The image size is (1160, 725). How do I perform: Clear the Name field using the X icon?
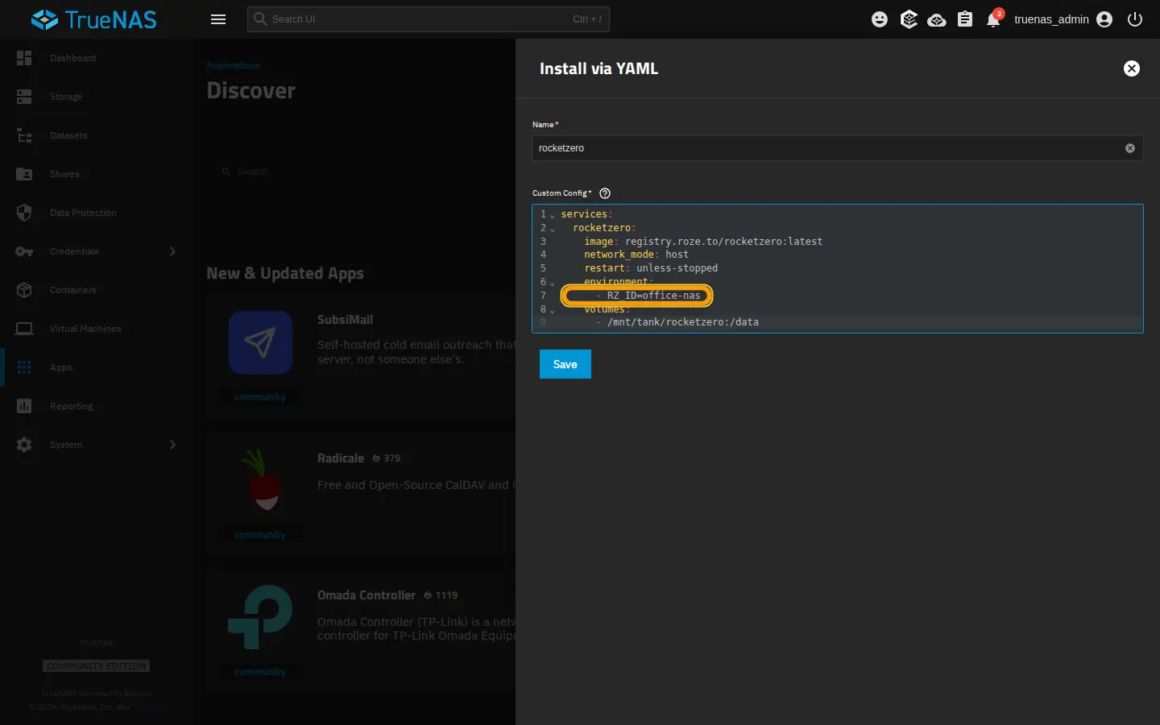coord(1130,148)
